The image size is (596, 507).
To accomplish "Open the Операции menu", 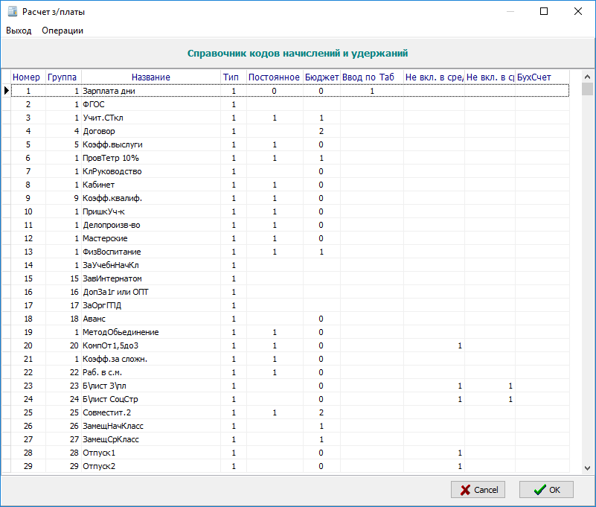I will click(x=63, y=31).
